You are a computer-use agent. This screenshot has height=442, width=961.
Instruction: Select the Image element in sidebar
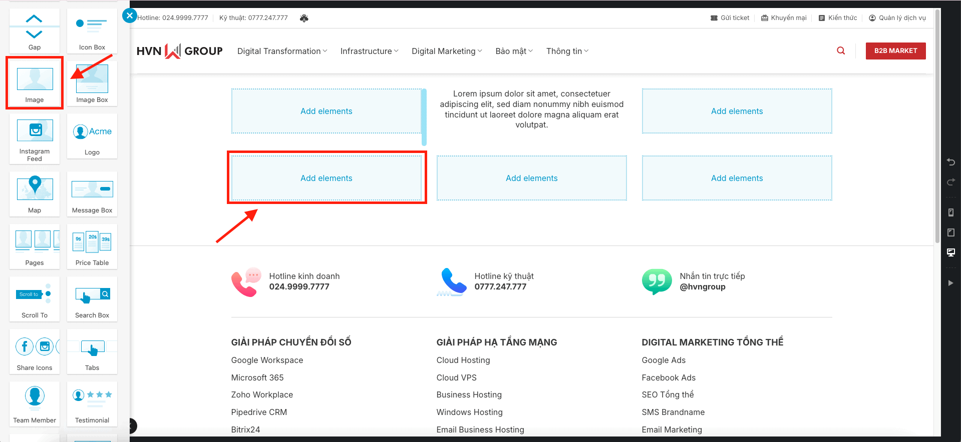35,83
